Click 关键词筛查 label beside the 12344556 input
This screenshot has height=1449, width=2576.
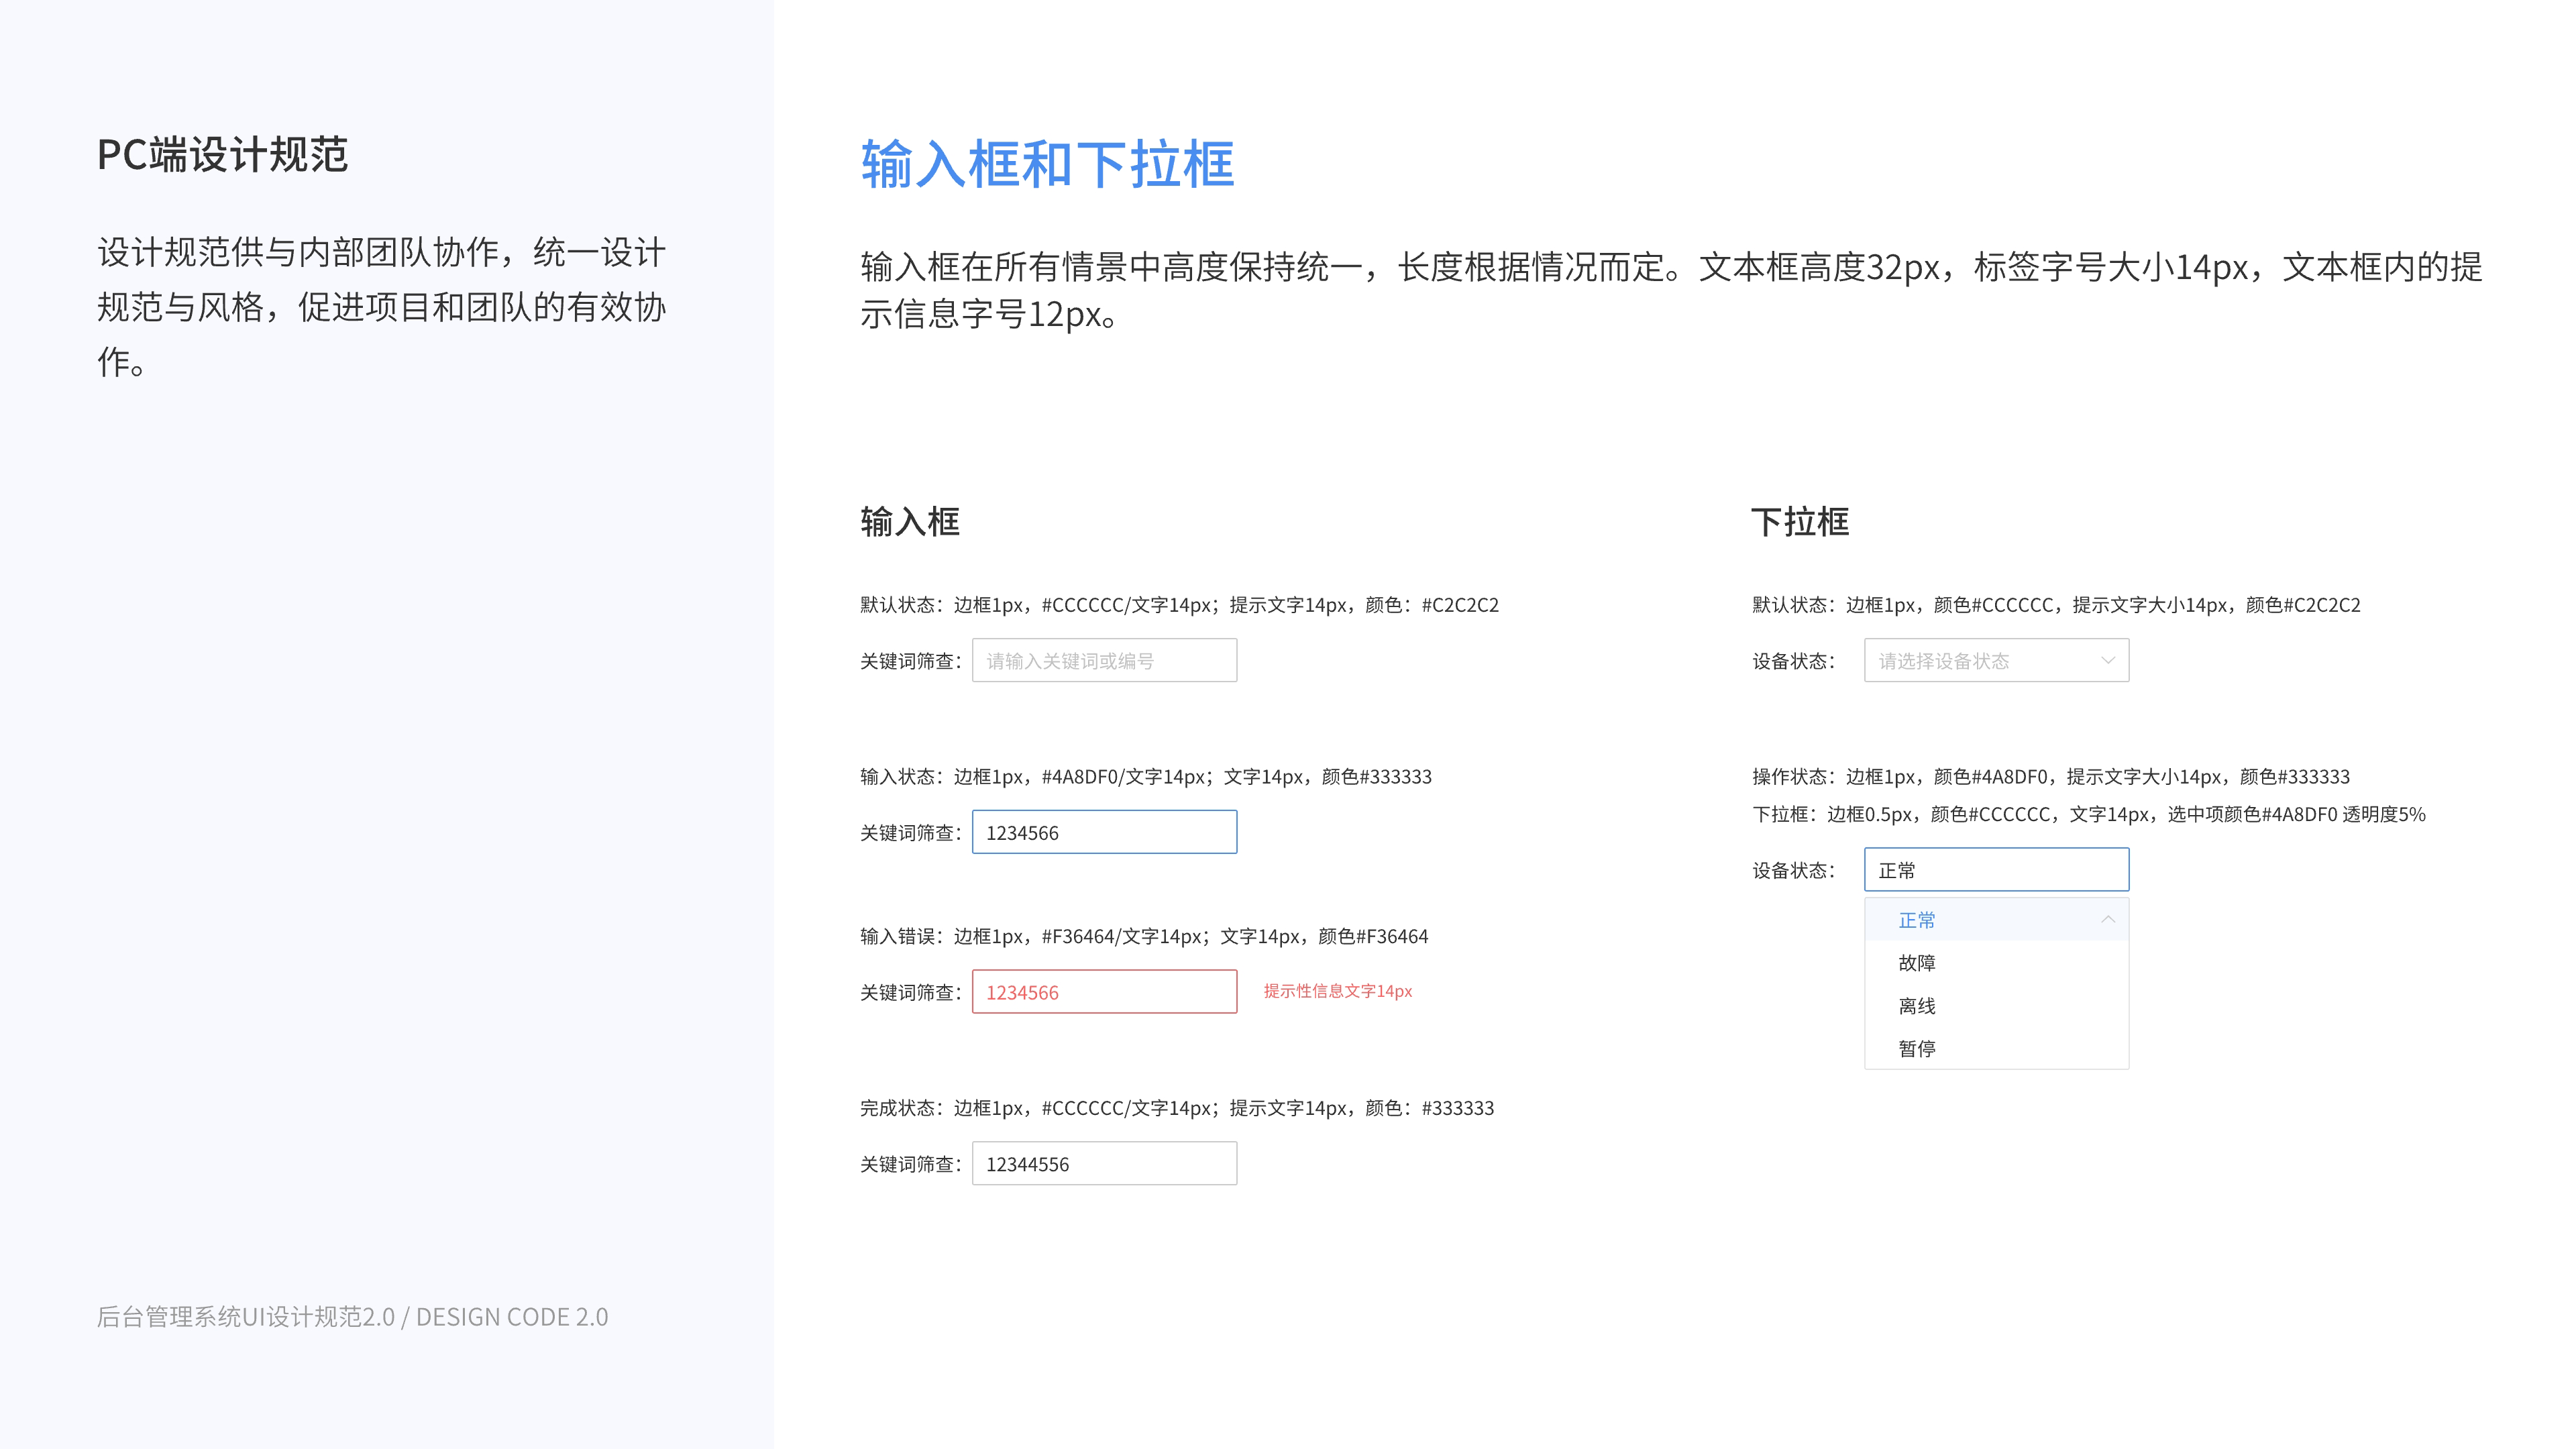[x=910, y=1163]
